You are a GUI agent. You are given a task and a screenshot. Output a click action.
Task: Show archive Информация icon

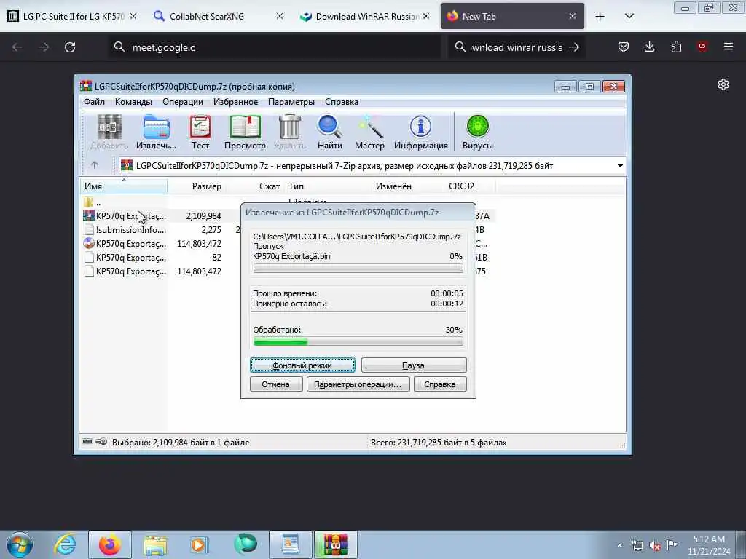420,132
